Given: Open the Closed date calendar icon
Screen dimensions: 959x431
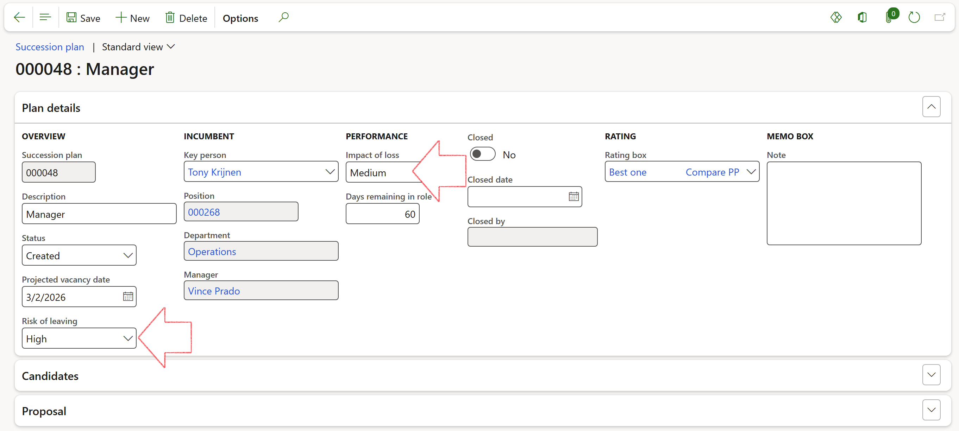Looking at the screenshot, I should 573,197.
